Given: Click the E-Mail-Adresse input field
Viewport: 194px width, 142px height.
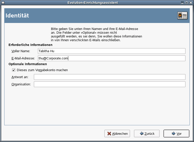Looking at the screenshot, I should pyautogui.click(x=112, y=58).
